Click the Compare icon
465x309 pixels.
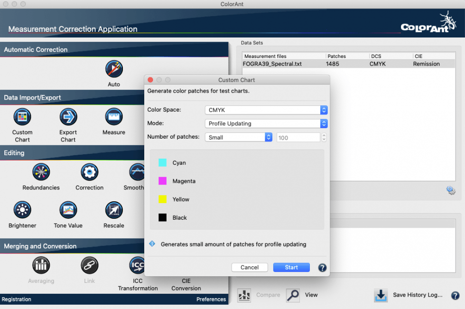click(244, 295)
